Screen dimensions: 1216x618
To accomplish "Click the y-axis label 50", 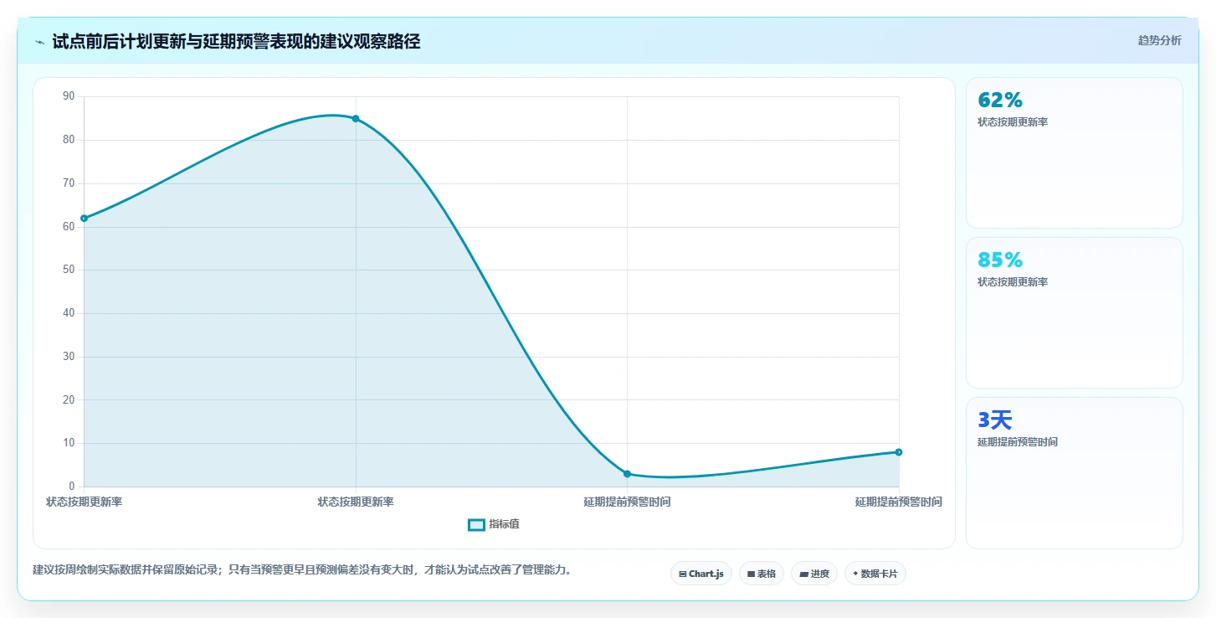I will pyautogui.click(x=69, y=270).
